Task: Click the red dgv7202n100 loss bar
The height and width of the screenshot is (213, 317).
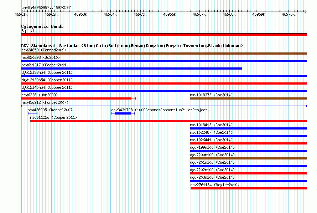Action: 249,173
